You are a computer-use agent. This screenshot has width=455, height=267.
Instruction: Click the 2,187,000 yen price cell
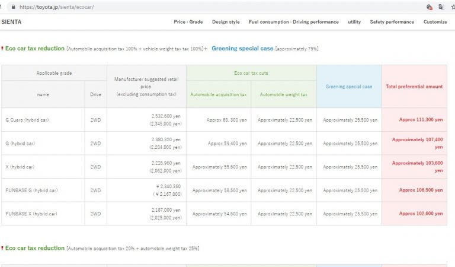(x=146, y=214)
